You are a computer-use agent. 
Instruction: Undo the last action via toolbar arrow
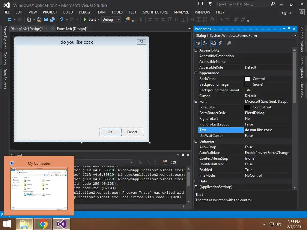coord(61,19)
